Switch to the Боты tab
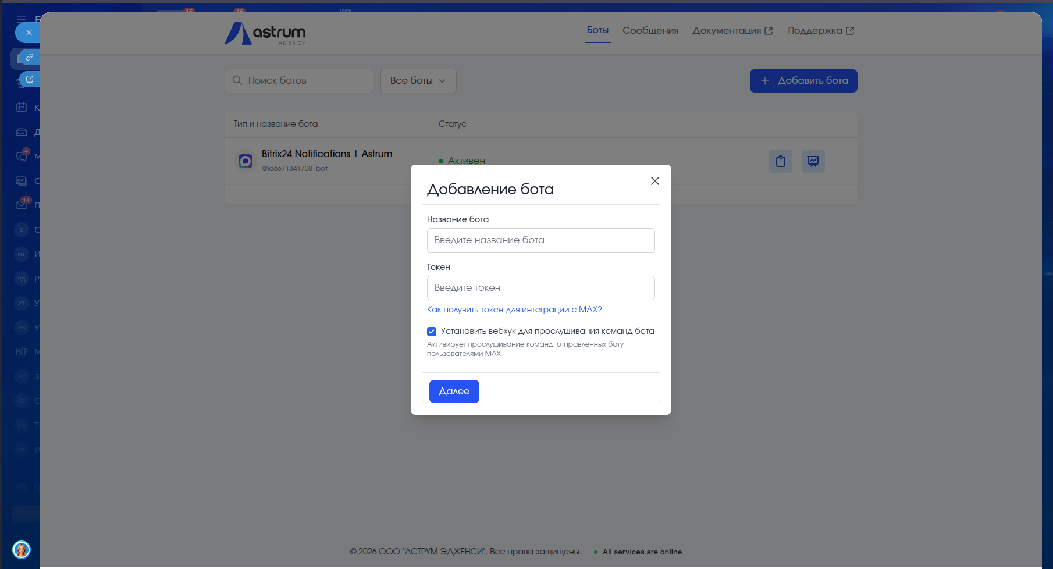Viewport: 1053px width, 569px height. coord(597,30)
